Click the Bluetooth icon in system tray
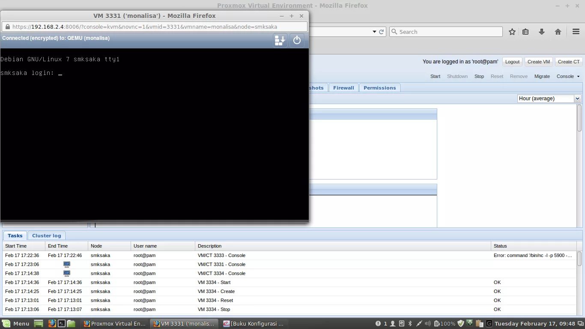The image size is (585, 329). 410,323
